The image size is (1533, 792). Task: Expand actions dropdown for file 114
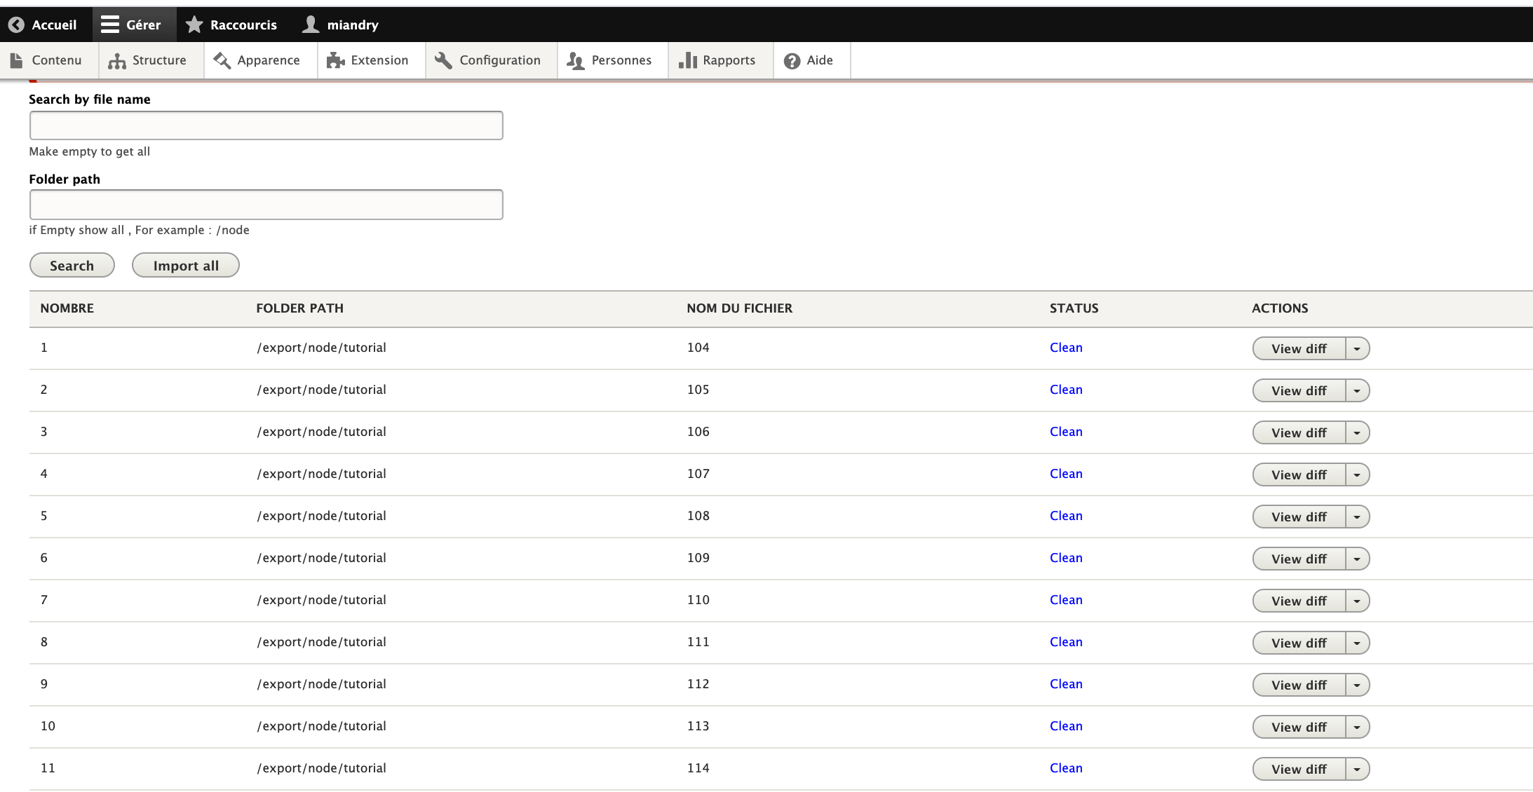[x=1357, y=770]
